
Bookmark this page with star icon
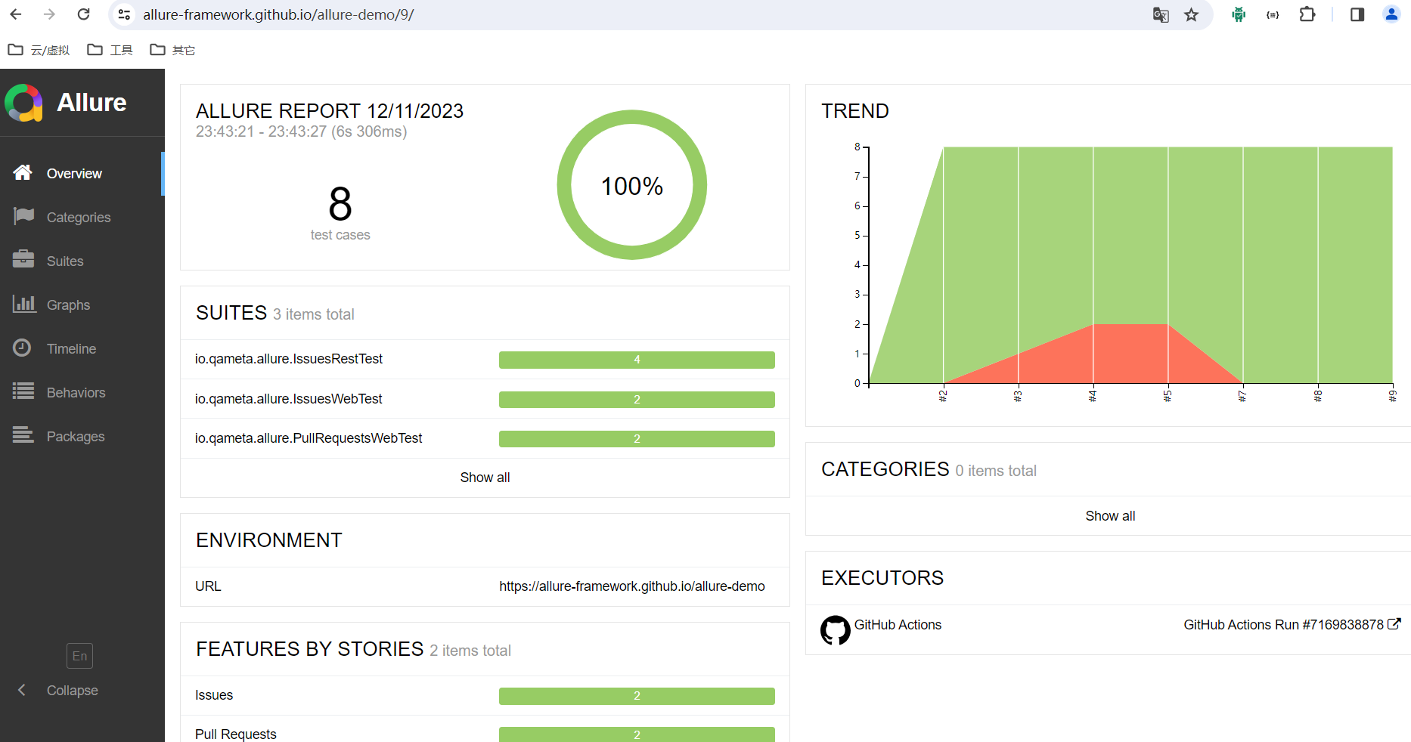1192,14
